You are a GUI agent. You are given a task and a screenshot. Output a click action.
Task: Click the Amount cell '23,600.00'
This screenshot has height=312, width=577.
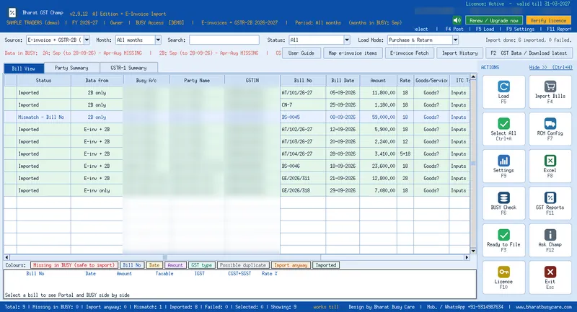pyautogui.click(x=378, y=166)
